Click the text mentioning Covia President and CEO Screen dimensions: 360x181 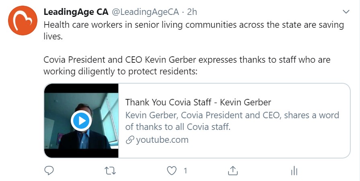click(x=187, y=66)
